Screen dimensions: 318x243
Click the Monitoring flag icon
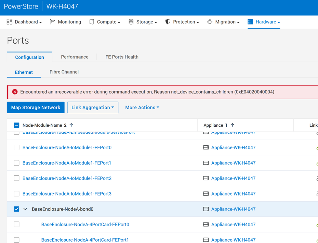click(52, 22)
